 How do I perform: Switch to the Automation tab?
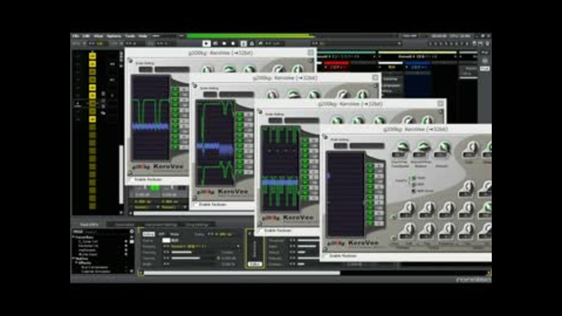tap(124, 225)
